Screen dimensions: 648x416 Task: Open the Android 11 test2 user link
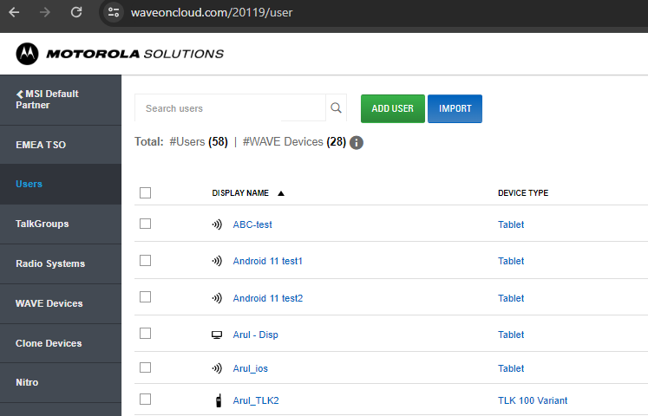pos(268,298)
